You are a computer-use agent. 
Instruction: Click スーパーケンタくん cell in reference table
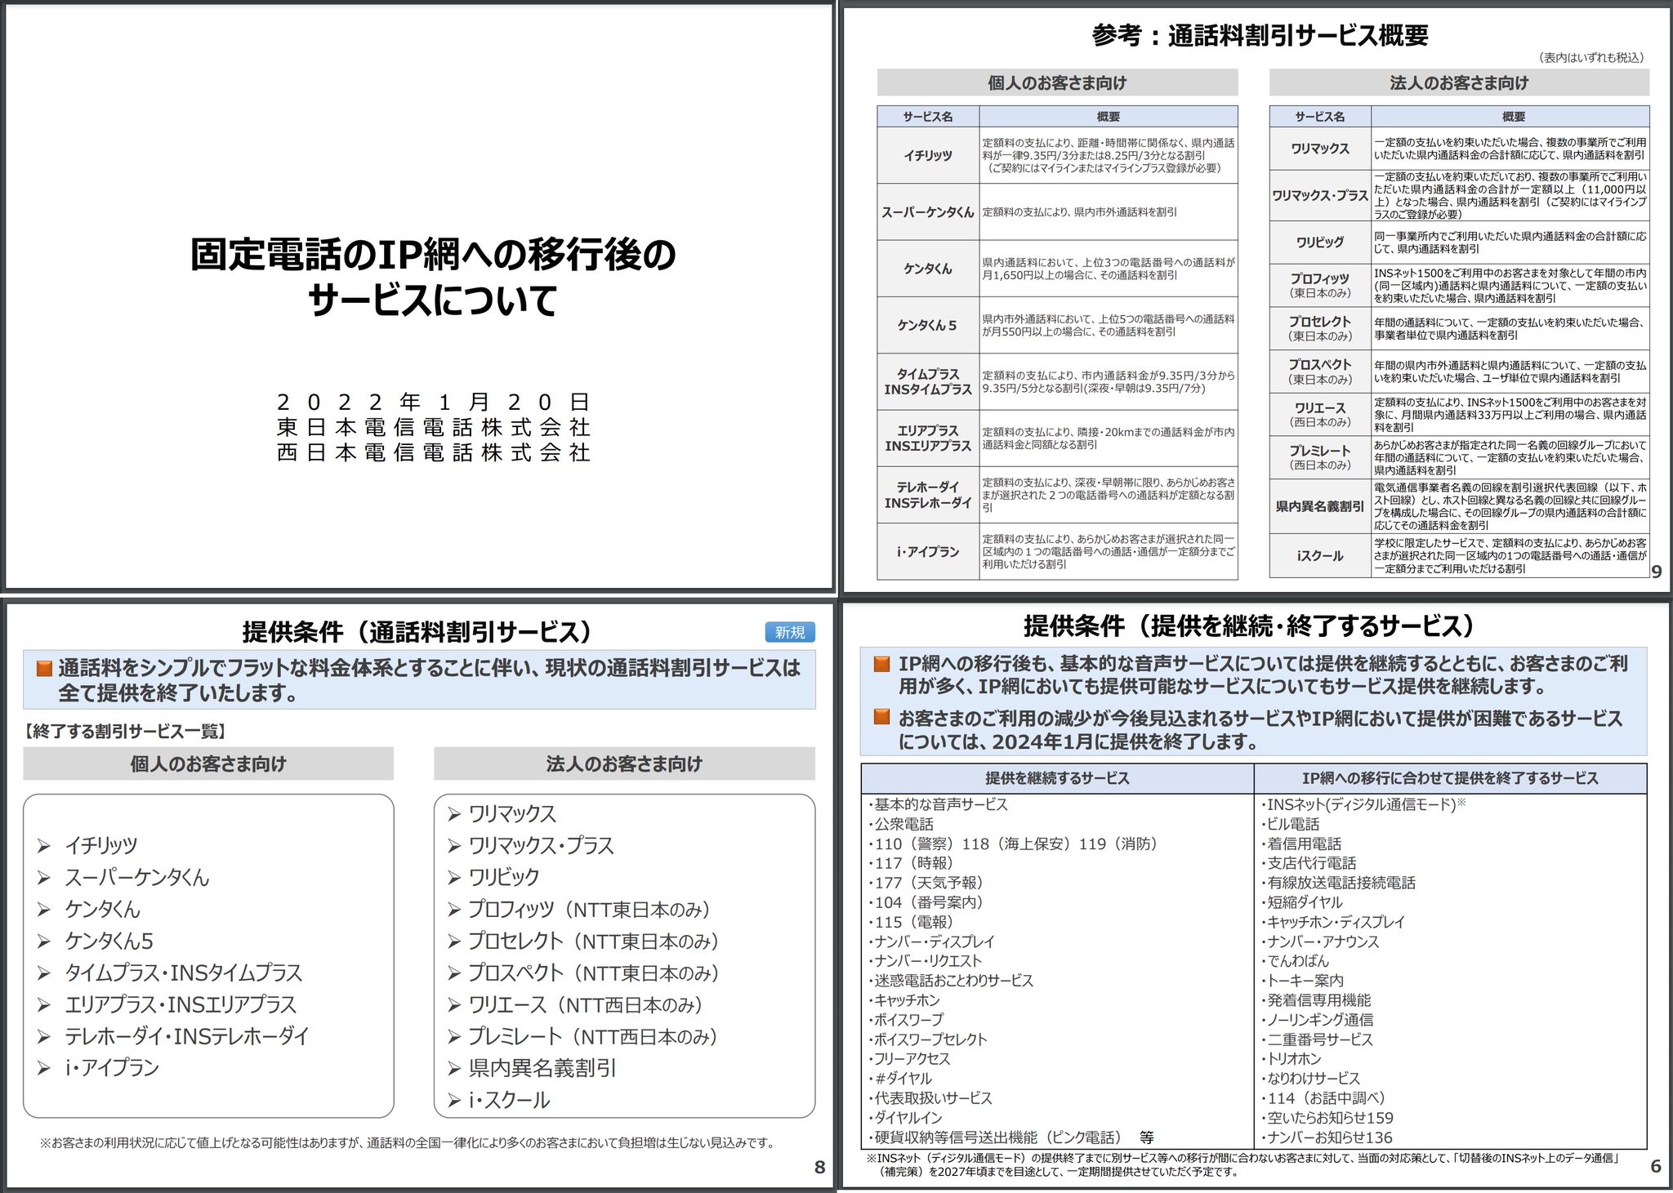[928, 211]
